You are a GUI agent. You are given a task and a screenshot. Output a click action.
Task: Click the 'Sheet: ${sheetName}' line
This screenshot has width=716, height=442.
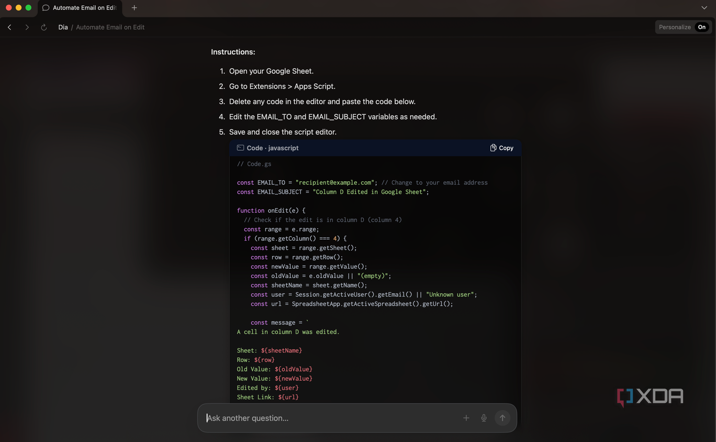(270, 350)
